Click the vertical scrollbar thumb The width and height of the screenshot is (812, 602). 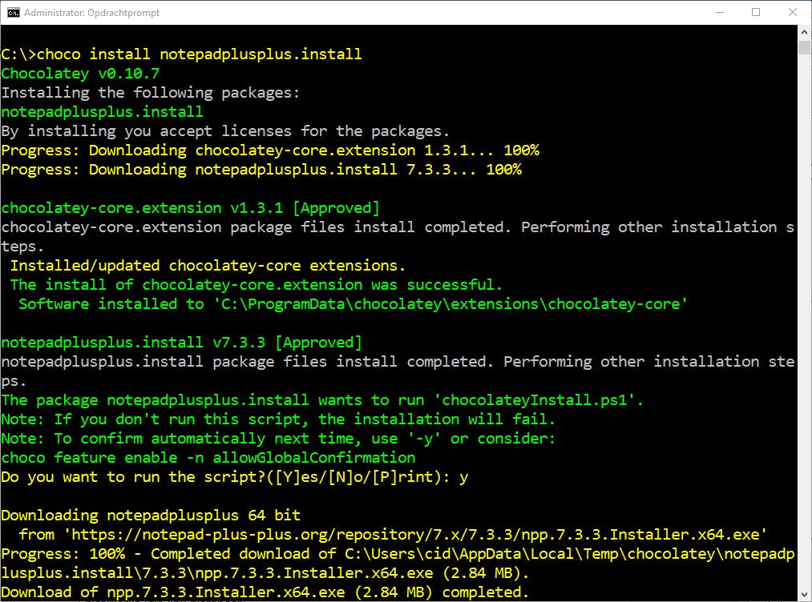point(804,47)
